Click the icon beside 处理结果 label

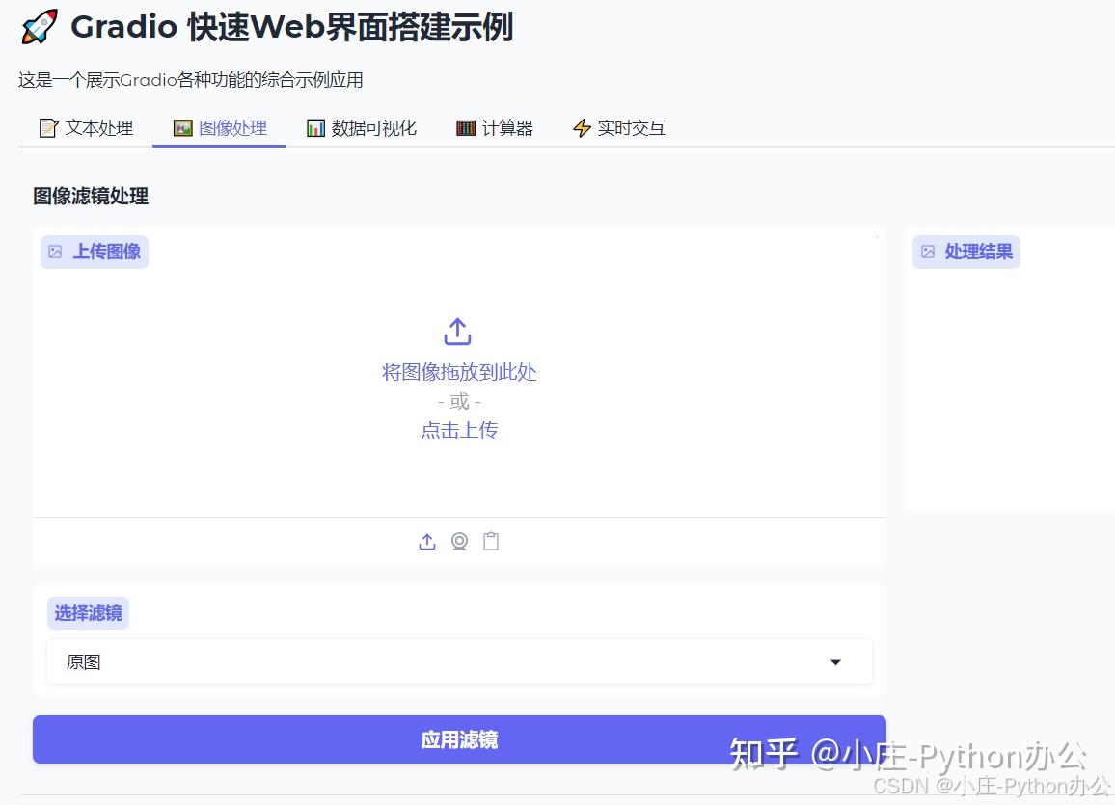[x=926, y=251]
